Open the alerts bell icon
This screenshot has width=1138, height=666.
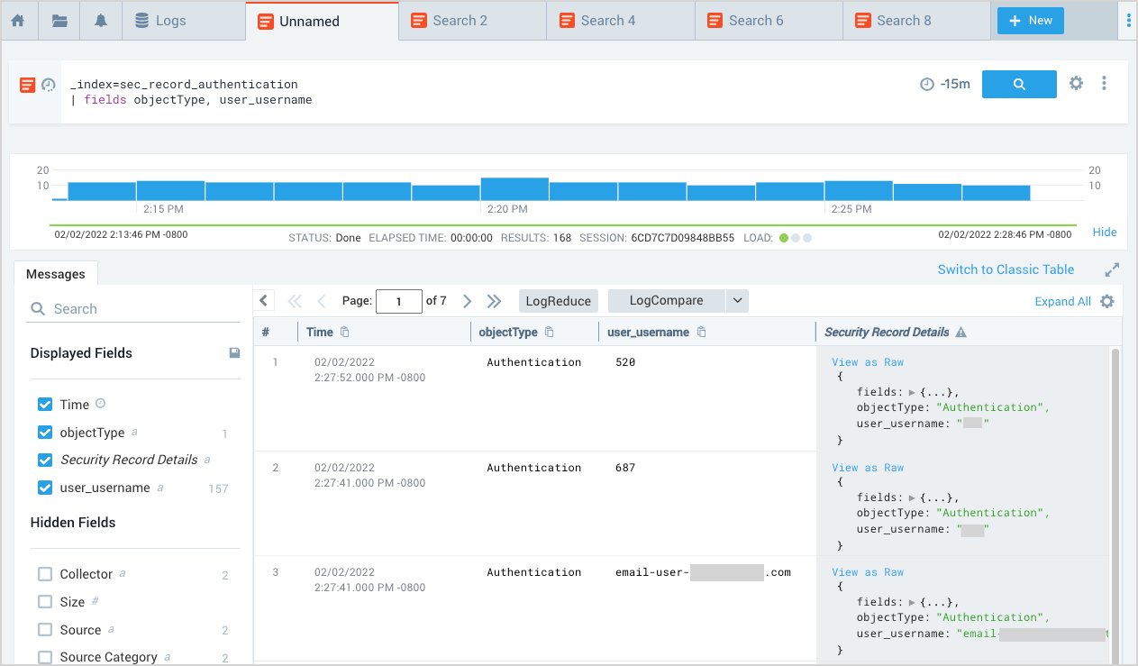click(101, 21)
